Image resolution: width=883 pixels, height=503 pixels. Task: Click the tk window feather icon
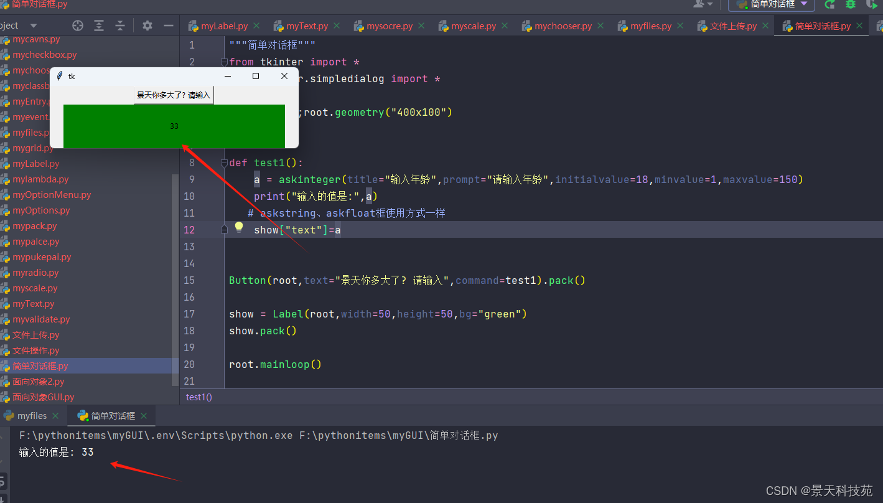pyautogui.click(x=60, y=76)
